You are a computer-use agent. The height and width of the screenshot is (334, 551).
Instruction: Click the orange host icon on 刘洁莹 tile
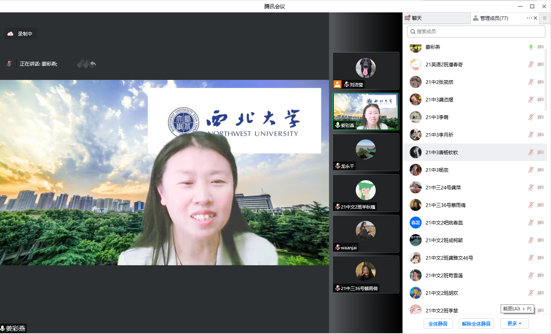point(337,84)
